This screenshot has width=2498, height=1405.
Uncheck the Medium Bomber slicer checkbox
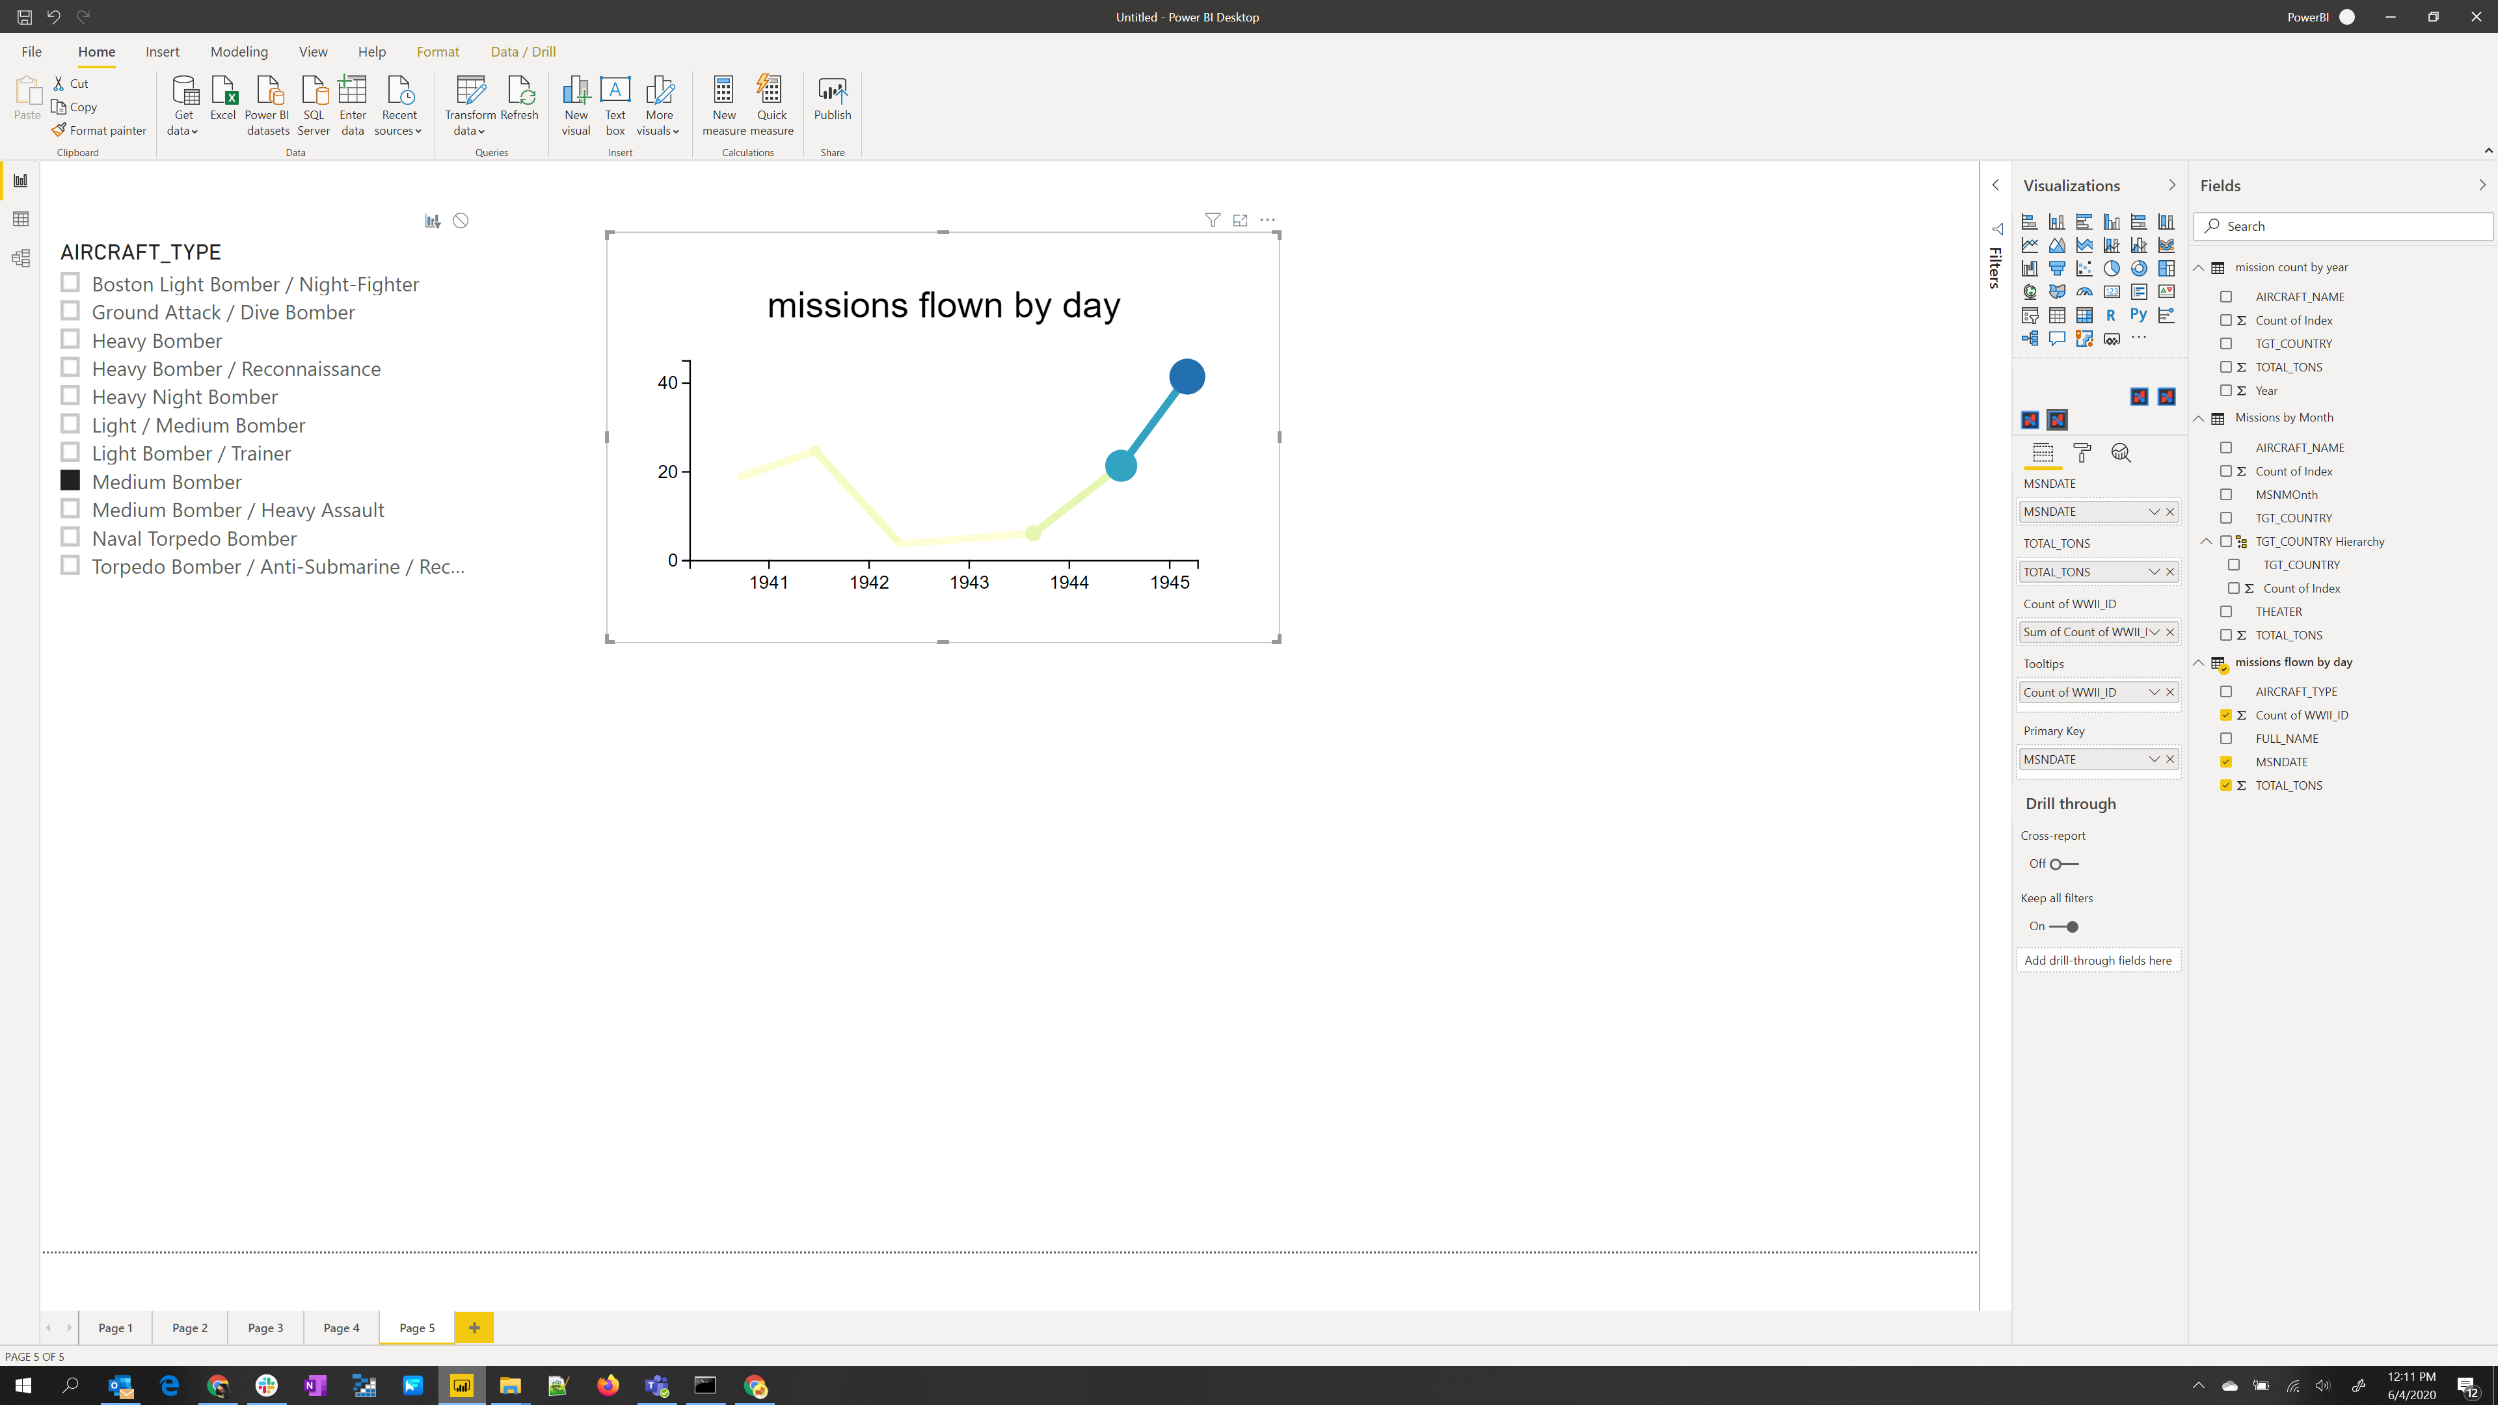click(x=70, y=480)
